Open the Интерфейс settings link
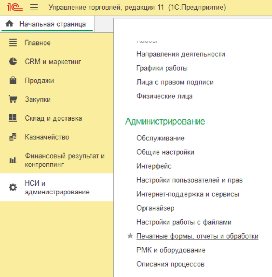 [x=154, y=166]
